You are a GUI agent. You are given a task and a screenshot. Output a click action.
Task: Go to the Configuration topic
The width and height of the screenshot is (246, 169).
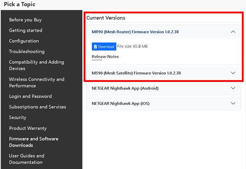click(24, 41)
